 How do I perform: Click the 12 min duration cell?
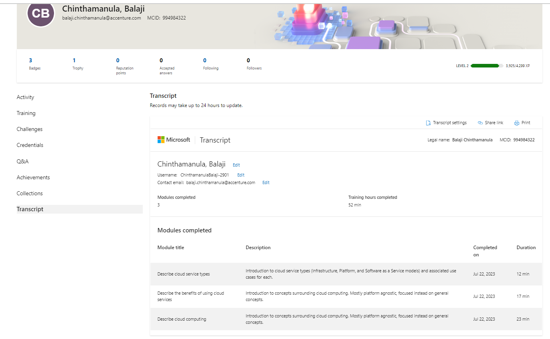pyautogui.click(x=523, y=274)
